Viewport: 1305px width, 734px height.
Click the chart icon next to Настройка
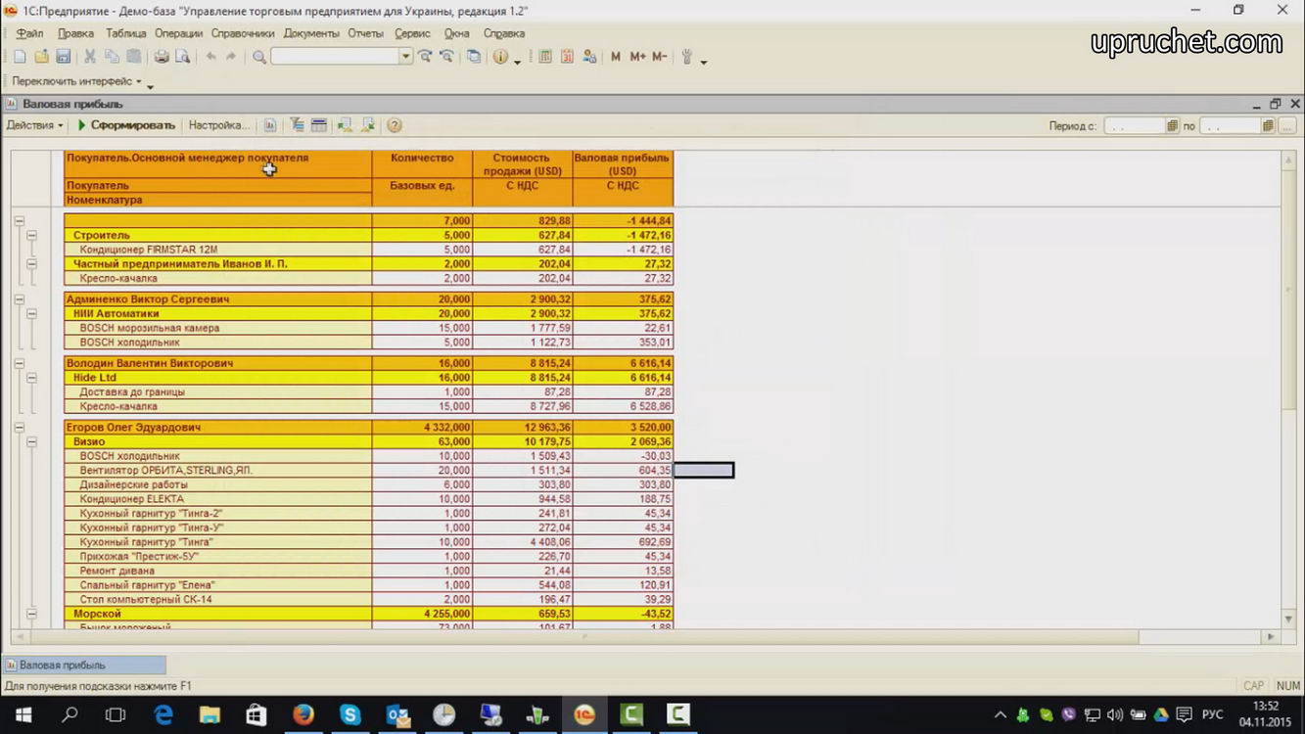(270, 125)
